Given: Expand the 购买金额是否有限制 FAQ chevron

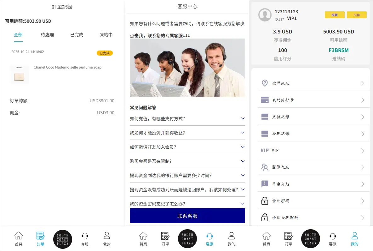Looking at the screenshot, I should tap(243, 161).
